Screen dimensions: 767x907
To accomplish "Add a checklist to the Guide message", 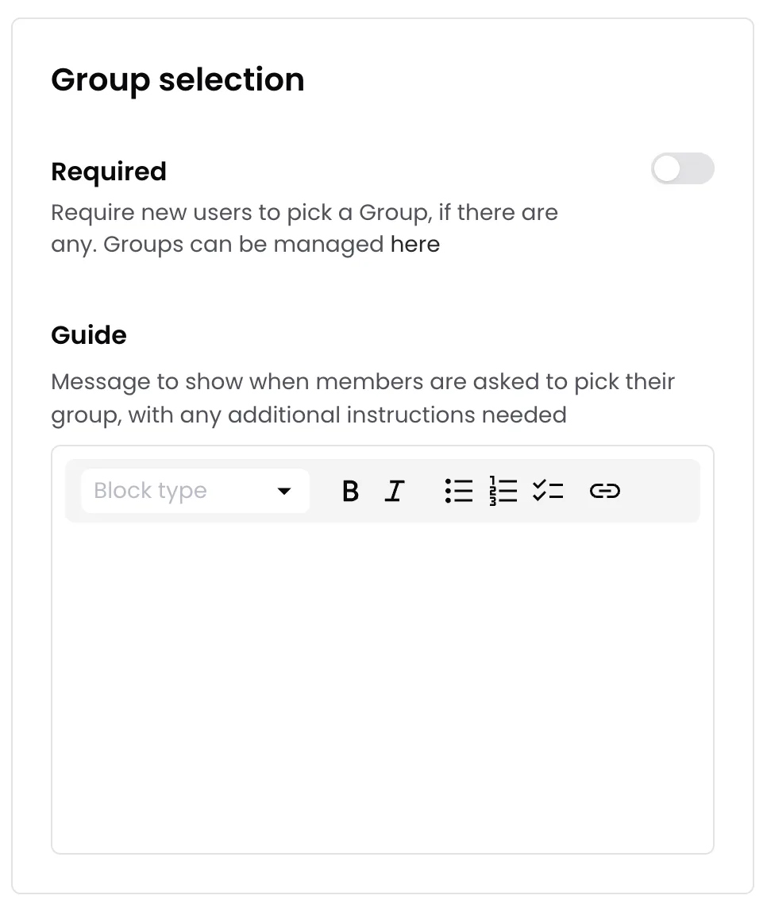I will click(548, 491).
